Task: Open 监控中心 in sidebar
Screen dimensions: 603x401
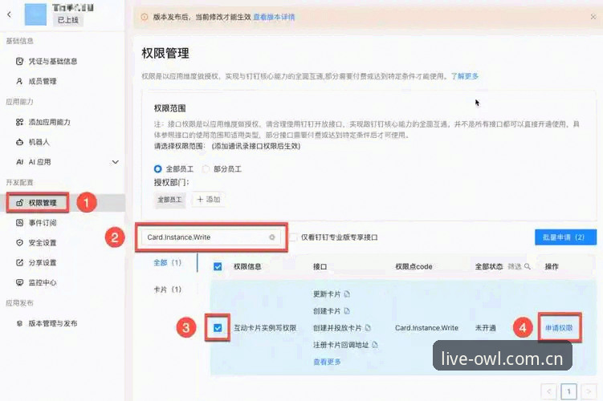Action: click(37, 282)
